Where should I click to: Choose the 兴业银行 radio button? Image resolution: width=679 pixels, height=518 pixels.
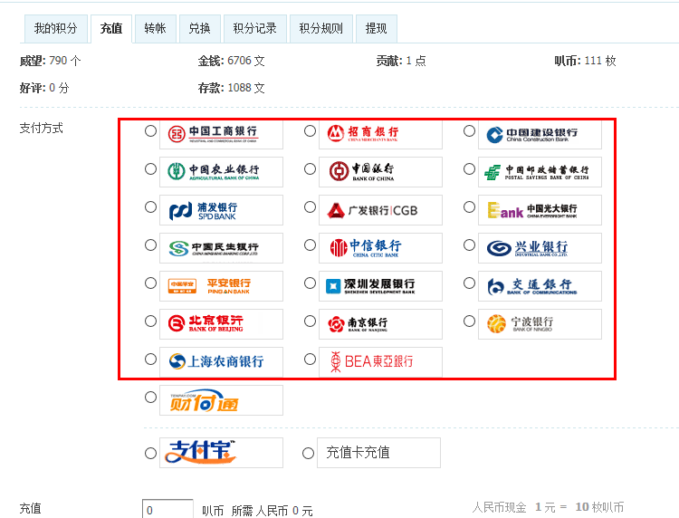tap(469, 245)
